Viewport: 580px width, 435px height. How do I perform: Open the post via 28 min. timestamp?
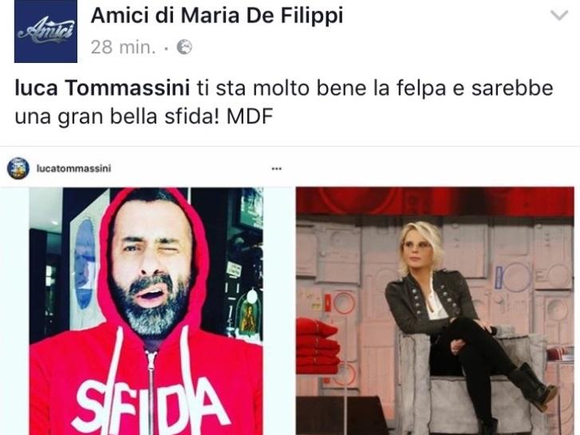click(123, 47)
